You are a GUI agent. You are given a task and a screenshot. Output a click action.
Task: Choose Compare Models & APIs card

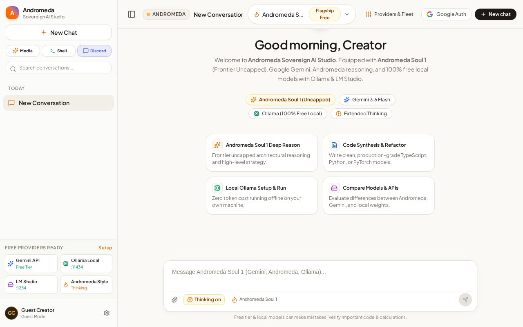click(x=379, y=195)
